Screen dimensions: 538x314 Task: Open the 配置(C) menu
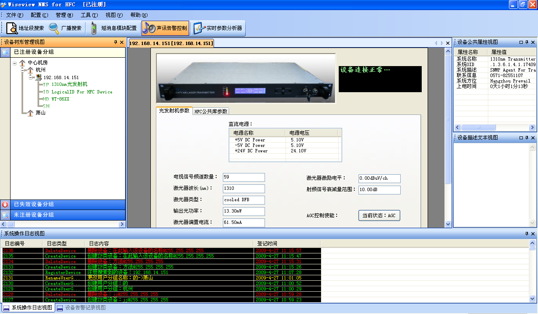(x=39, y=15)
